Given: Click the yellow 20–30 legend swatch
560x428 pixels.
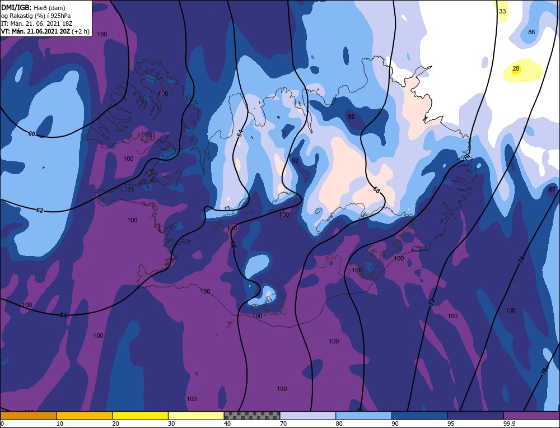Looking at the screenshot, I should [140, 415].
